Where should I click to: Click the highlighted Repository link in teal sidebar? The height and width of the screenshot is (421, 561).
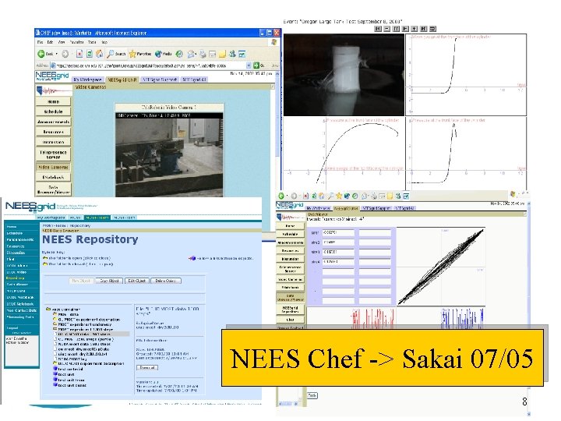(15, 278)
